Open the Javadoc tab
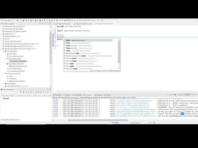This screenshot has height=148, width=198. [67, 95]
